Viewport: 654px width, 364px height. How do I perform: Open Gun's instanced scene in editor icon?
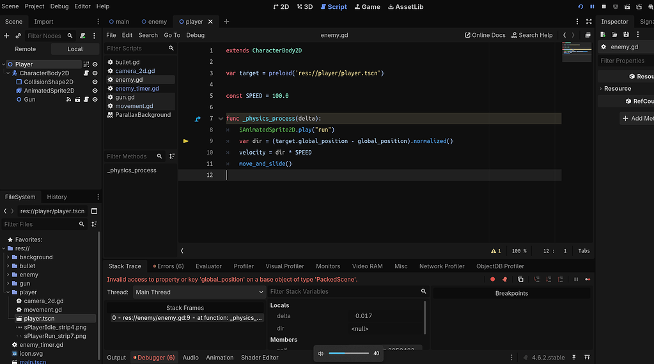click(x=77, y=100)
